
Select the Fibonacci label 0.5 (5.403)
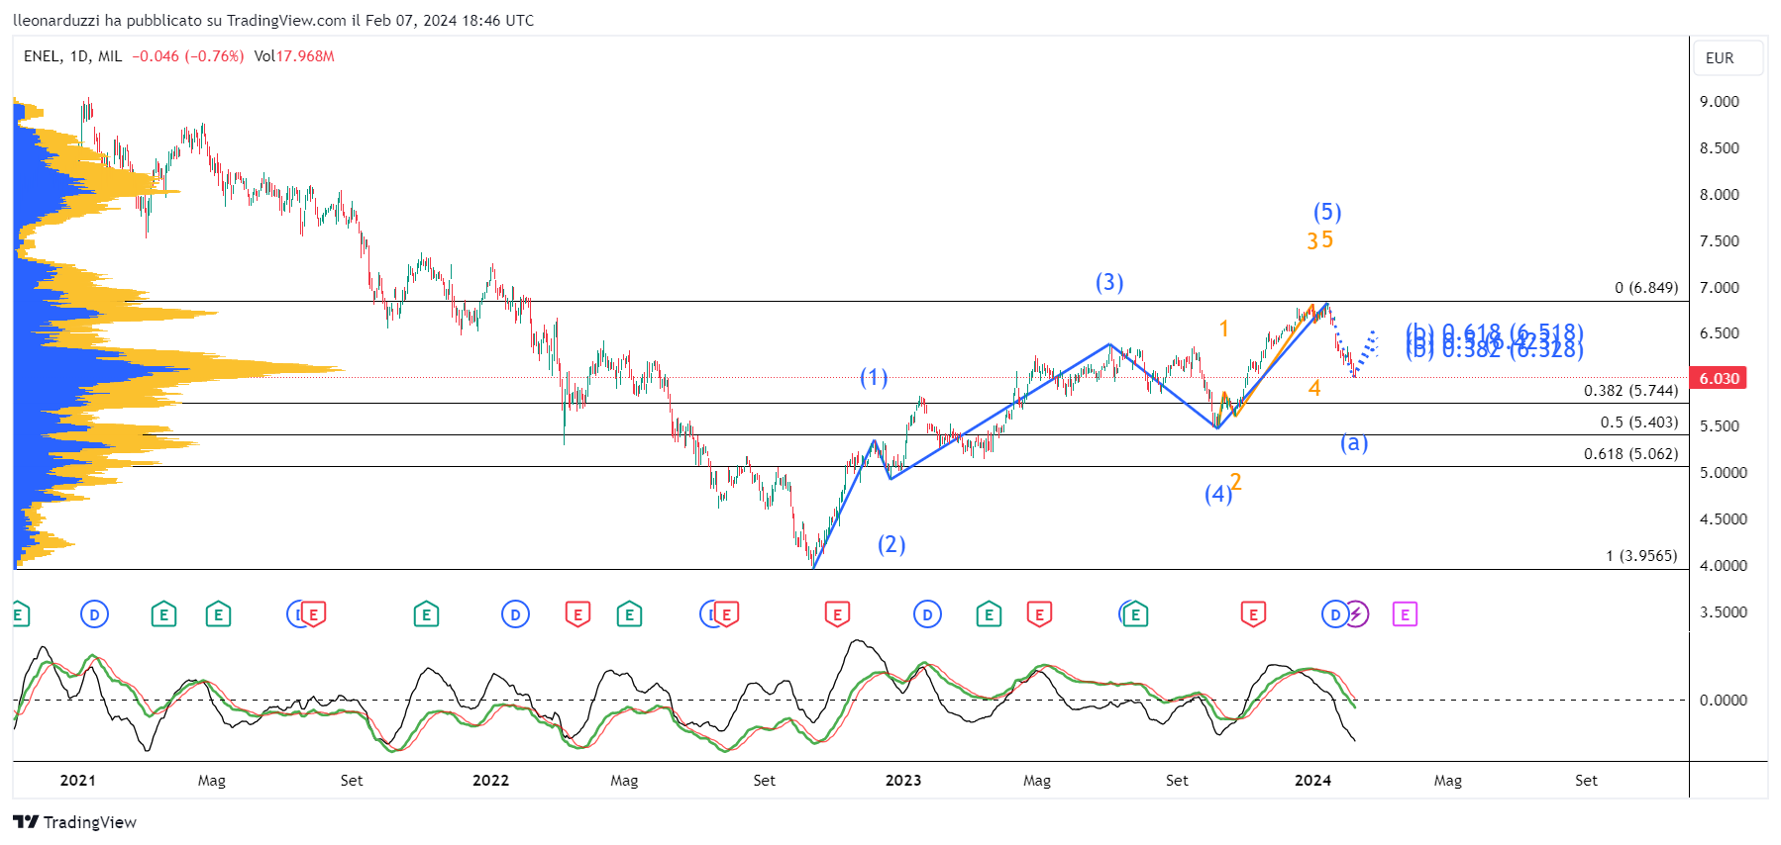coord(1639,422)
